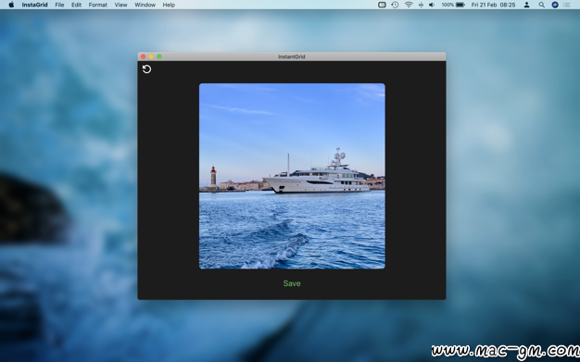Open the Wi-Fi status menu

tap(409, 5)
